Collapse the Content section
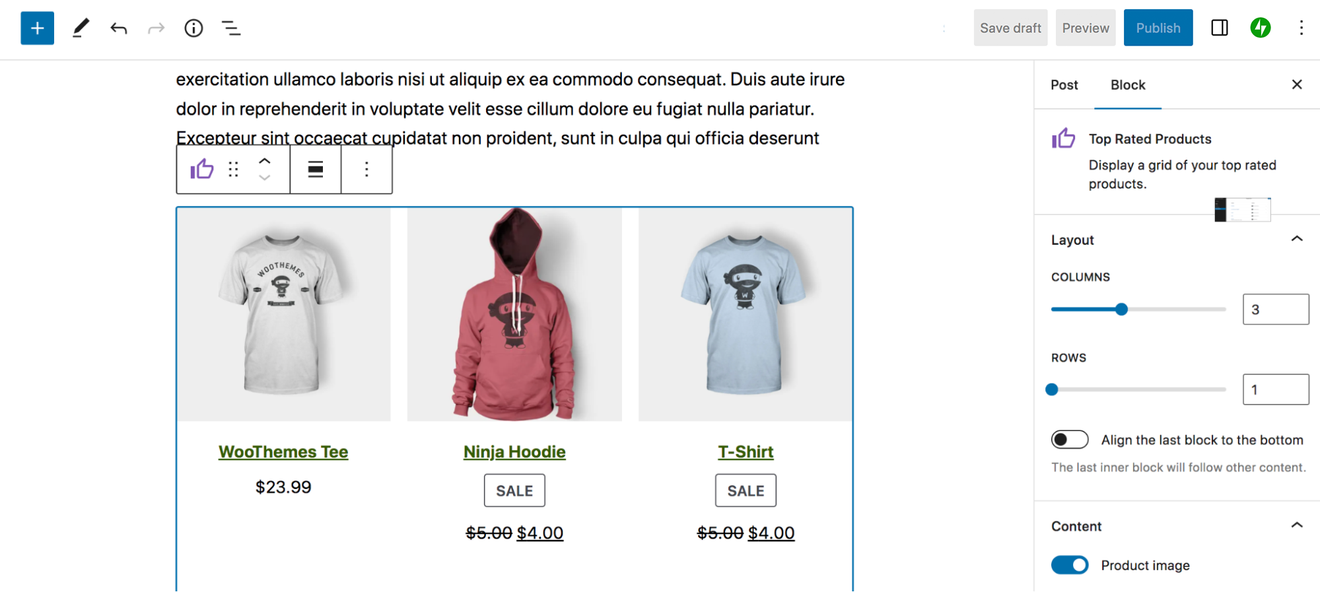This screenshot has height=592, width=1320. pos(1297,526)
